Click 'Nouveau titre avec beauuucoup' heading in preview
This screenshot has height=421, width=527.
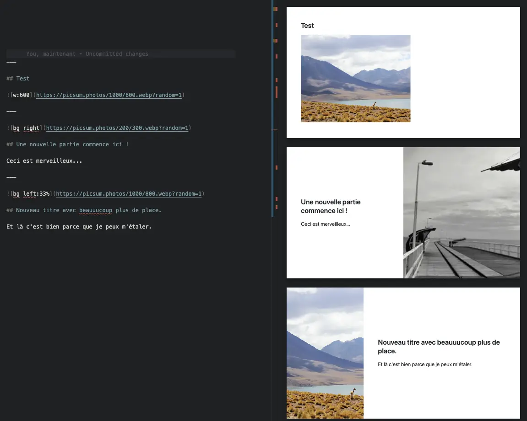tap(438, 346)
